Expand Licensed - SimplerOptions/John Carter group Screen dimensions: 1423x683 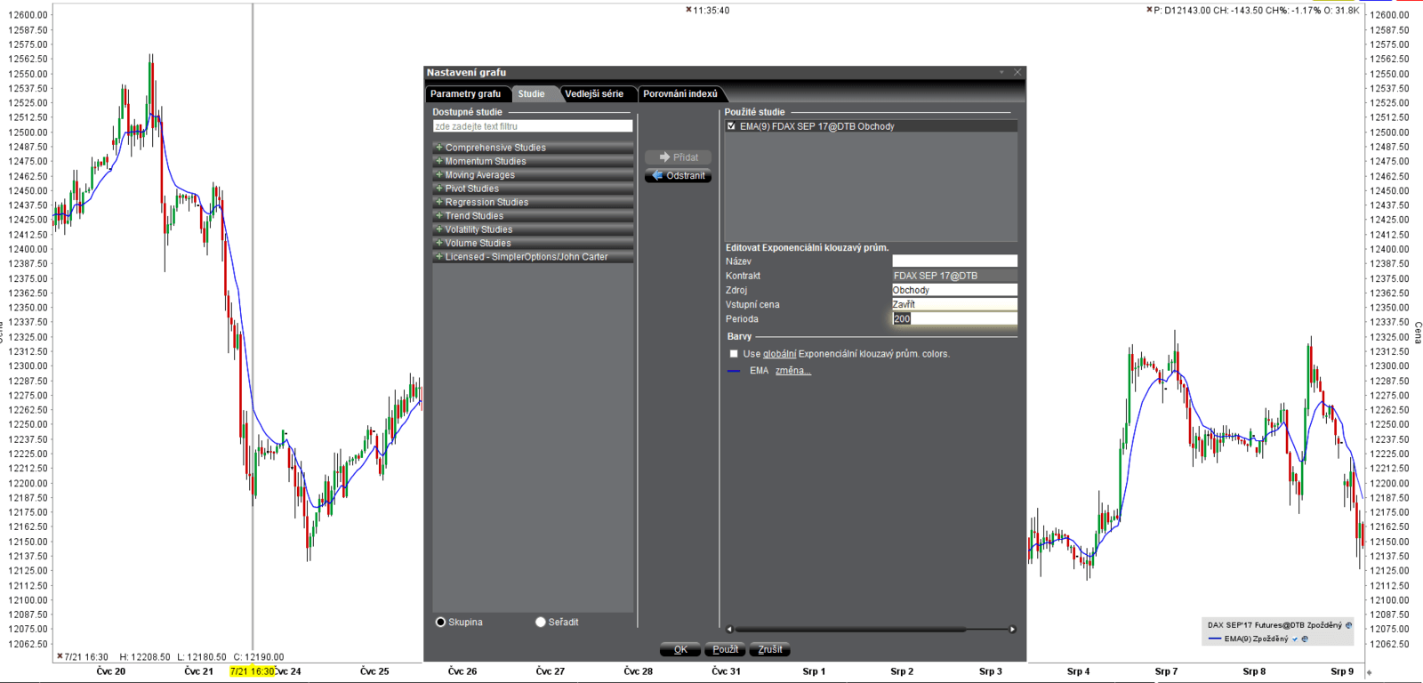(x=438, y=256)
